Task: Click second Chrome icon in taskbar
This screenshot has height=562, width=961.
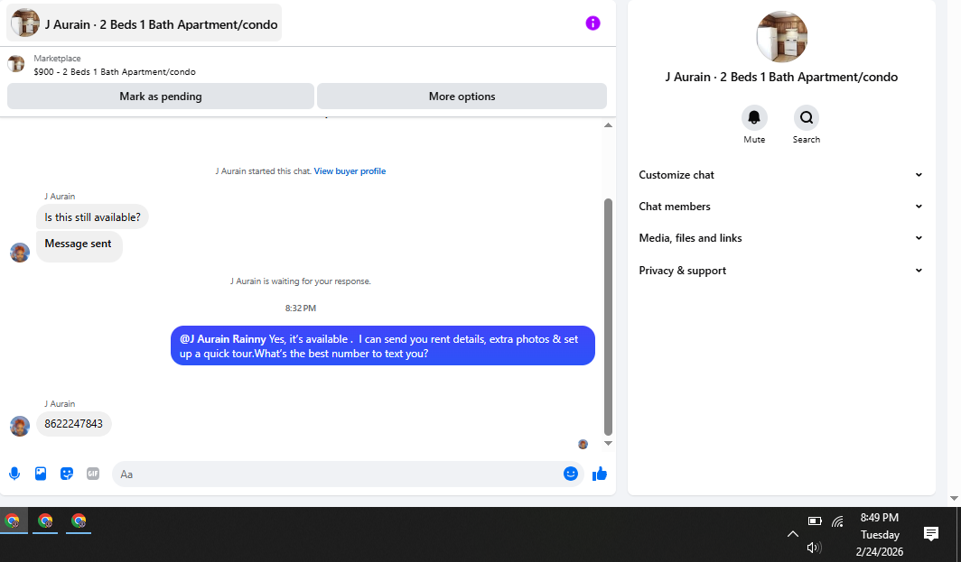Action: click(x=45, y=521)
